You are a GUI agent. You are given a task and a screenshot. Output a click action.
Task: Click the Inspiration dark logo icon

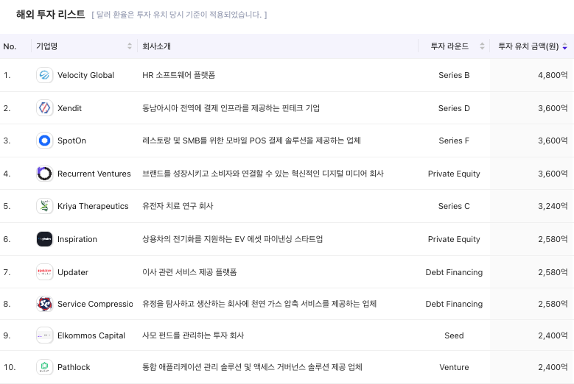pyautogui.click(x=45, y=239)
